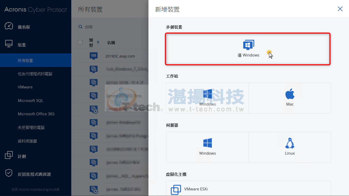This screenshot has width=349, height=196.
Task: Click the 反惡意程式碼保護 shield icon
Action: 9,173
